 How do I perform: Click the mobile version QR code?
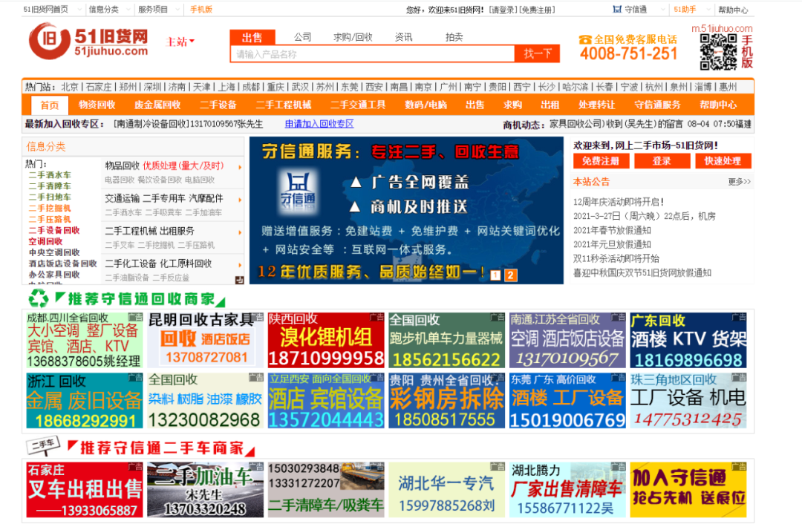(x=719, y=52)
